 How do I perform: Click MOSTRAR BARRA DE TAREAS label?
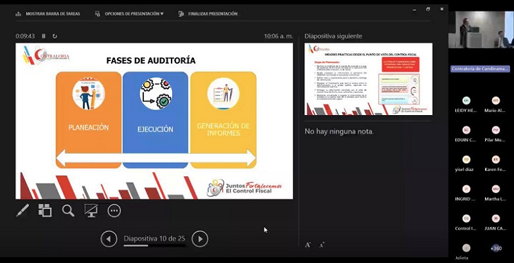[x=53, y=14]
